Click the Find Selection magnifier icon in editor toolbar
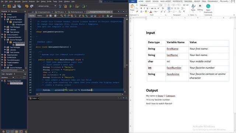The height and width of the screenshot is (133, 236). 62,16
